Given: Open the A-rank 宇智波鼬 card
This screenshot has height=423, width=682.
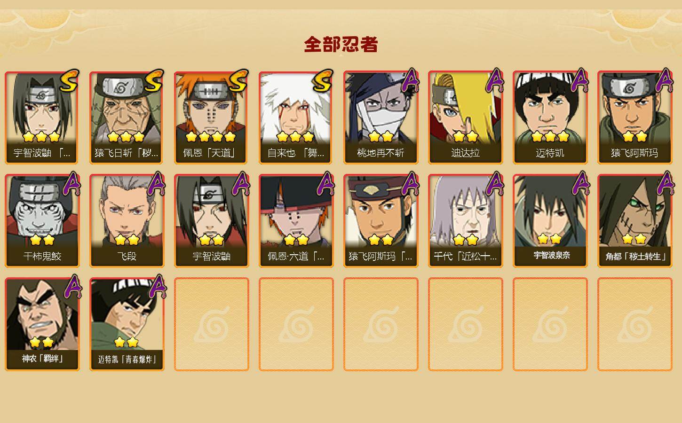Looking at the screenshot, I should point(212,221).
